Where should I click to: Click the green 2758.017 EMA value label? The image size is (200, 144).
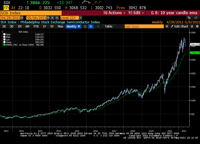pyautogui.click(x=195, y=53)
